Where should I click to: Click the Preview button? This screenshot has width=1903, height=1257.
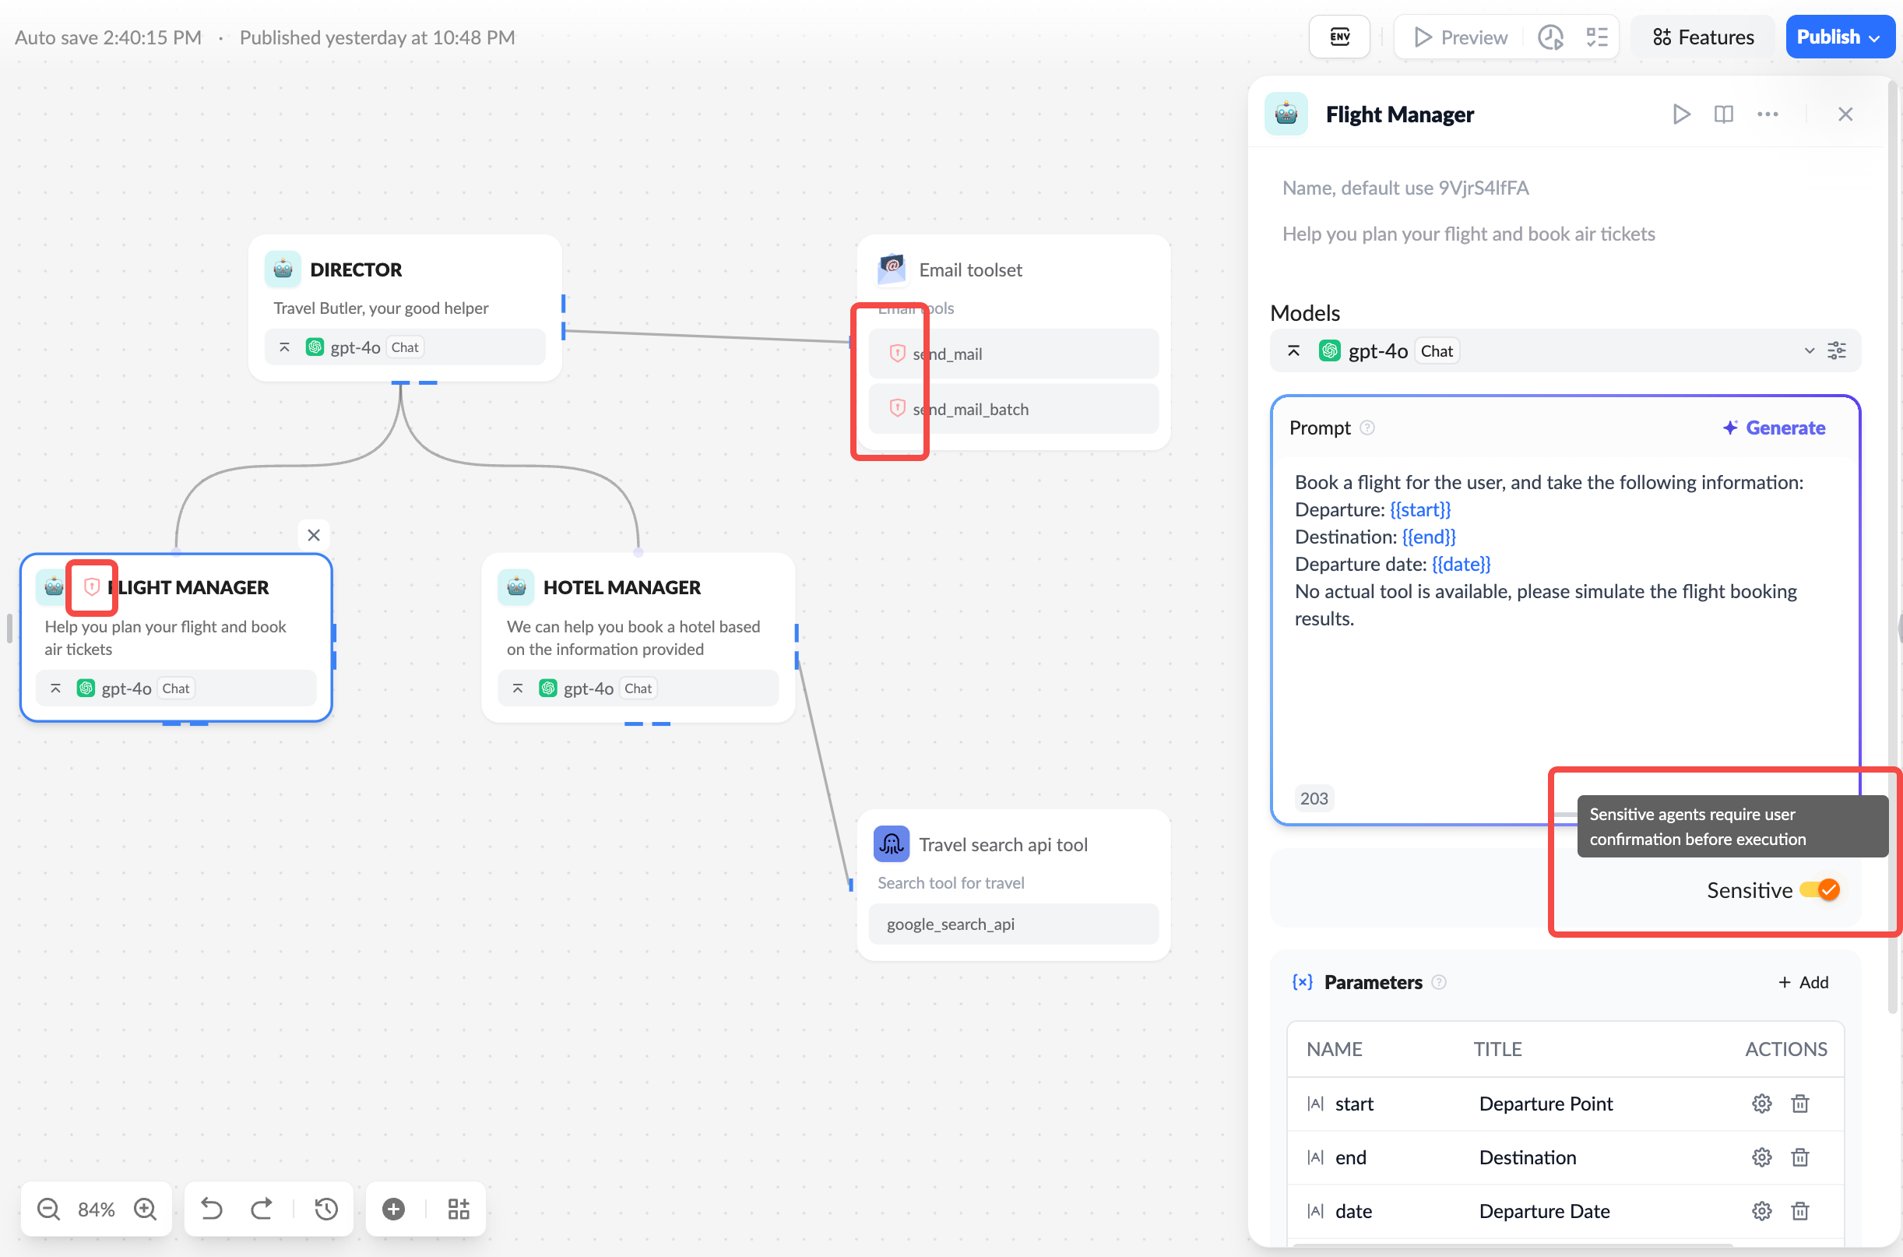pyautogui.click(x=1461, y=37)
